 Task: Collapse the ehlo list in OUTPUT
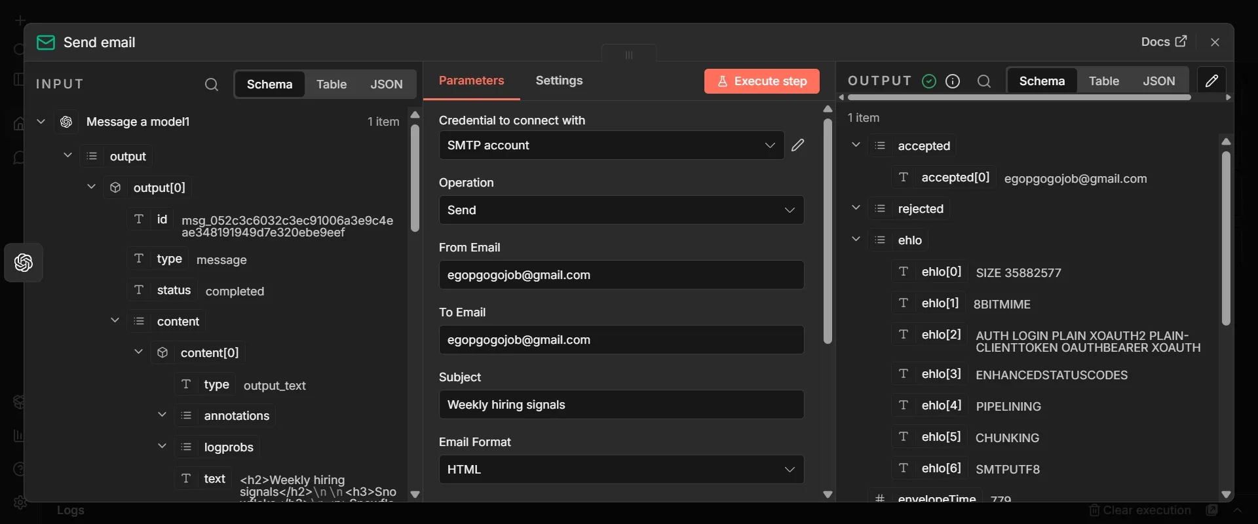[856, 239]
